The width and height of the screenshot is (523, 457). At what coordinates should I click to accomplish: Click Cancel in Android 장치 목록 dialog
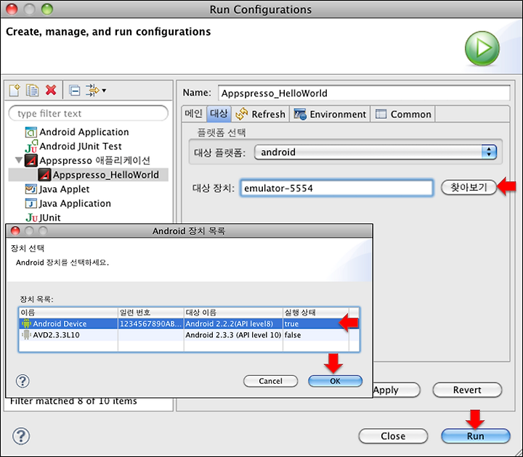(270, 381)
